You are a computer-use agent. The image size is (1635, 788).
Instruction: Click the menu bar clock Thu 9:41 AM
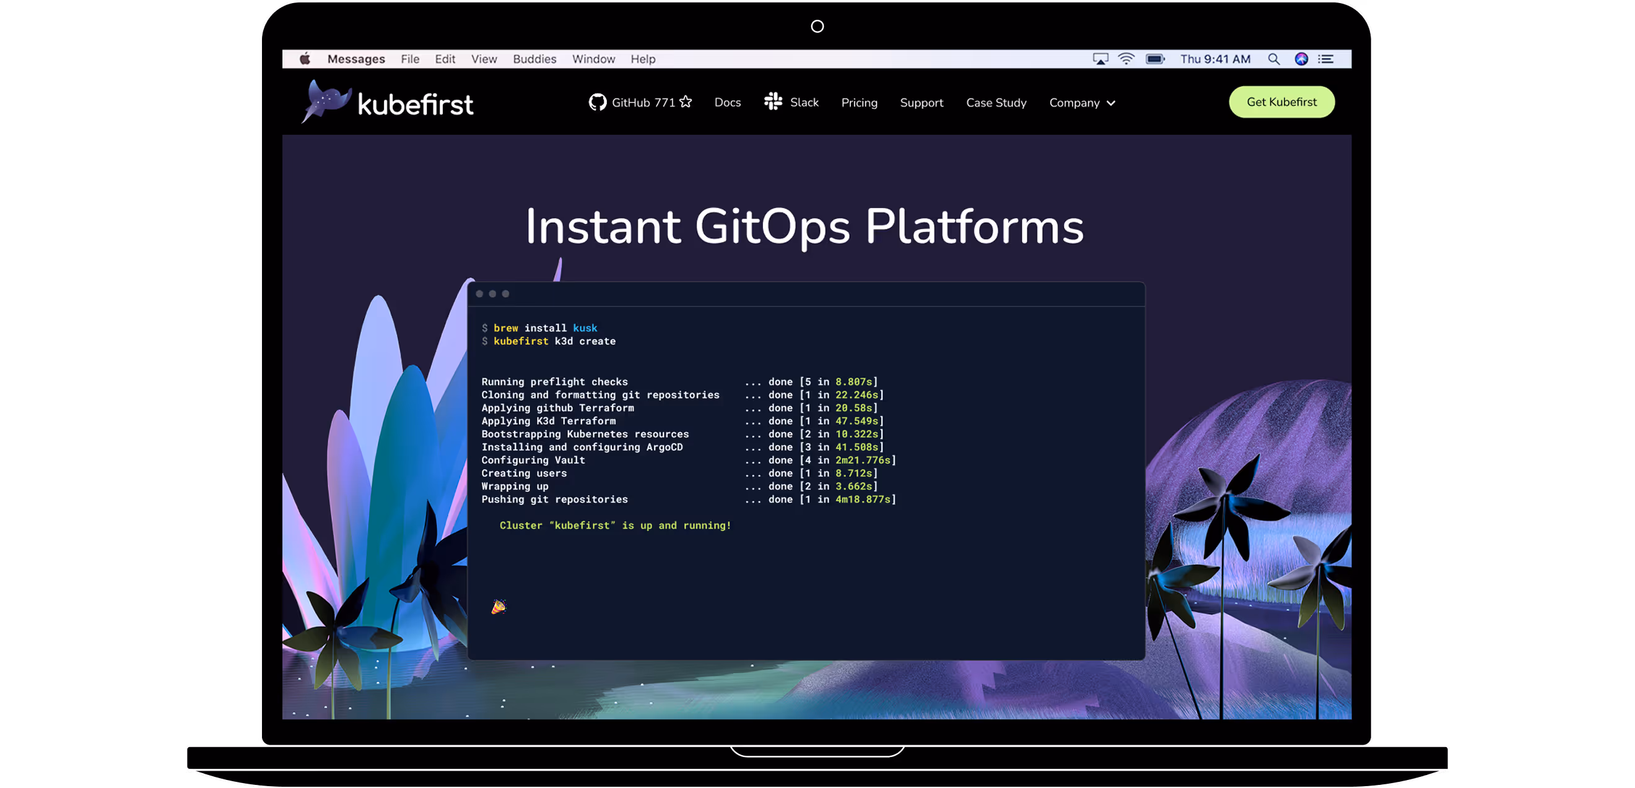1215,59
